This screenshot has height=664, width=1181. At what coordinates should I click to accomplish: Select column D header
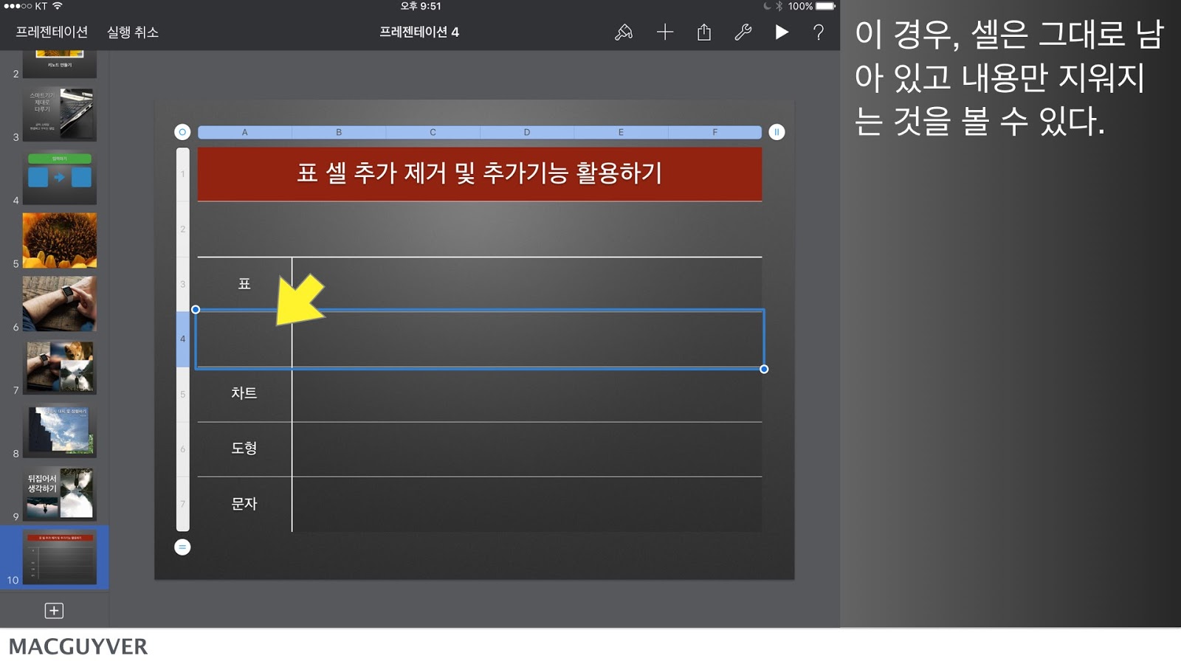point(527,132)
